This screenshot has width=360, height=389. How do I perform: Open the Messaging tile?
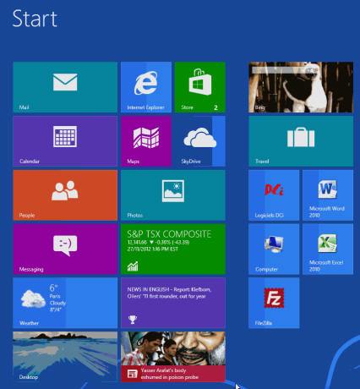pyautogui.click(x=65, y=249)
